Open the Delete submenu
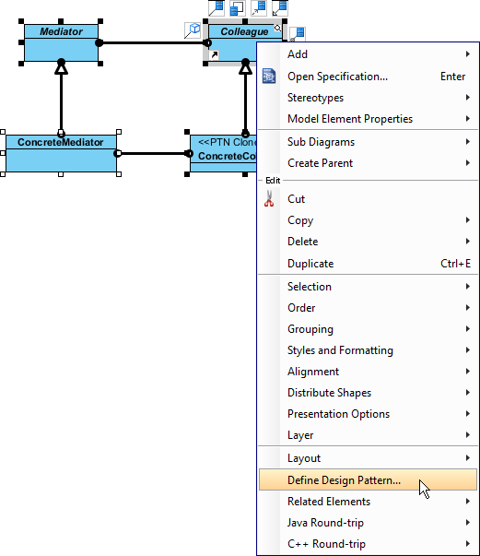The height and width of the screenshot is (556, 480). coord(368,242)
